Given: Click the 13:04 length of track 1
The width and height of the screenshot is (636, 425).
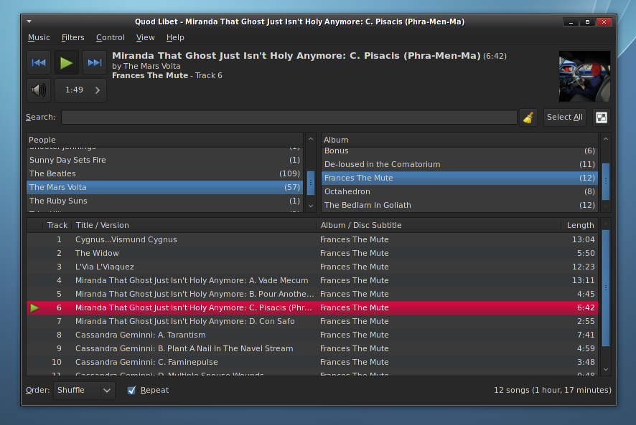Looking at the screenshot, I should tap(584, 239).
